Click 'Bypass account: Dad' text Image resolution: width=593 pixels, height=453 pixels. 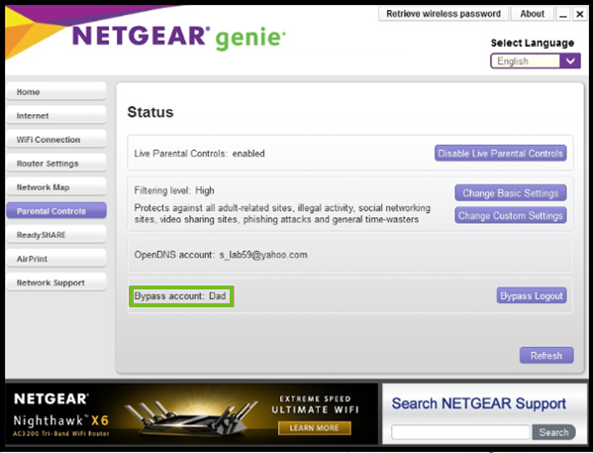pos(180,295)
